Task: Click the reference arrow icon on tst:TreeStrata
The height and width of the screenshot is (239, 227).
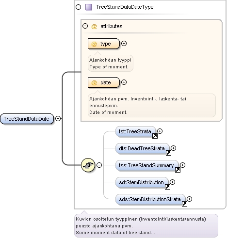Action: click(155, 136)
